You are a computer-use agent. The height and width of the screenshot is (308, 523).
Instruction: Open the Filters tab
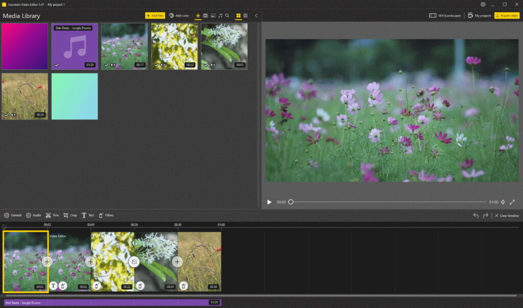point(106,215)
